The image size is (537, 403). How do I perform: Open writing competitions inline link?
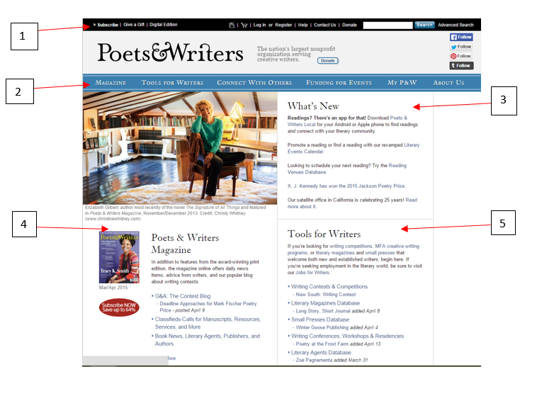click(351, 246)
